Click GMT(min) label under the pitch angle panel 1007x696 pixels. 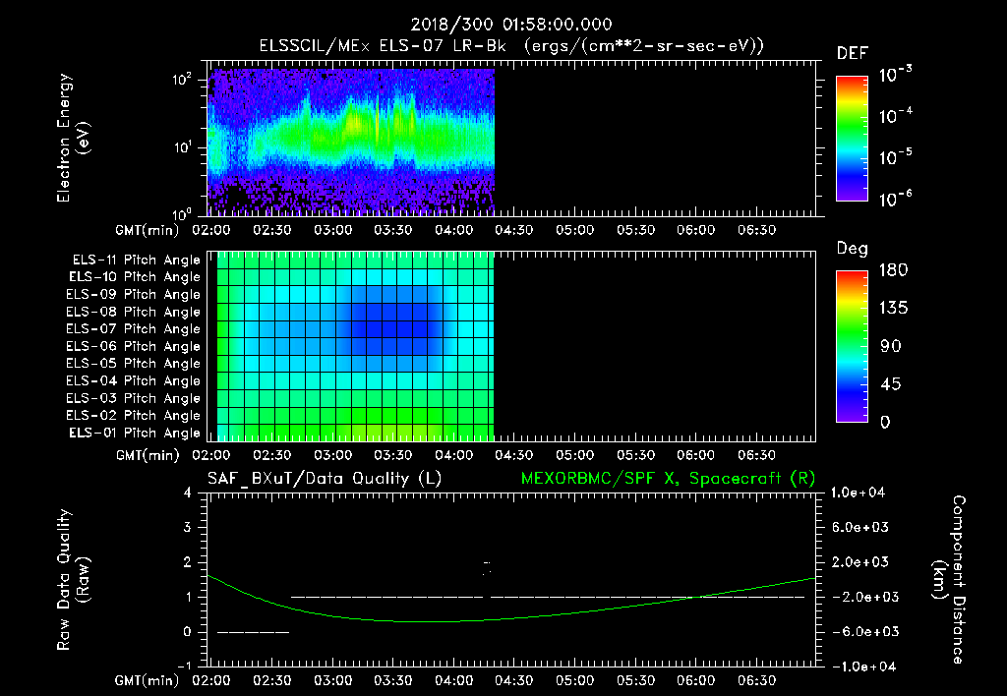pyautogui.click(x=147, y=455)
